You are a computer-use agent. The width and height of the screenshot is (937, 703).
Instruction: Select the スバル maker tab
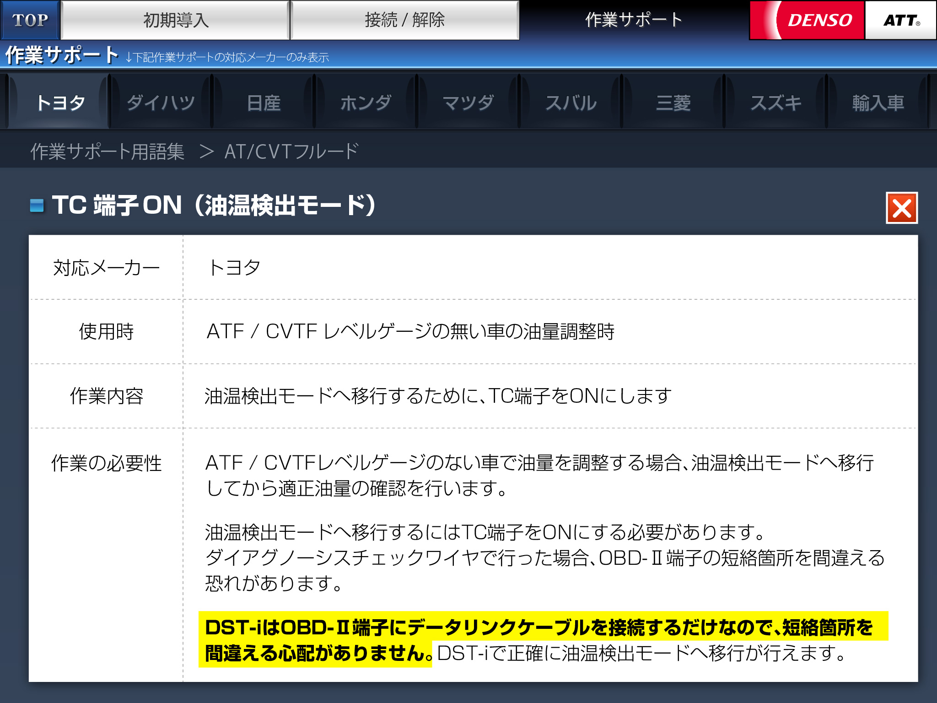click(x=571, y=103)
